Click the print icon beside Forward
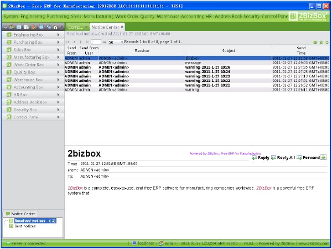 (x=323, y=157)
